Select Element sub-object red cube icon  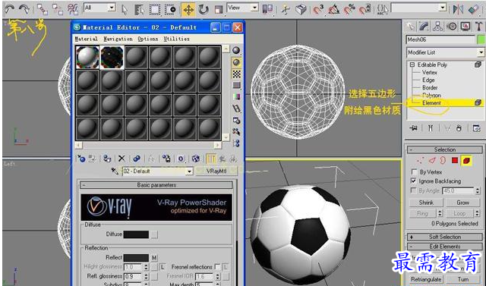point(466,160)
